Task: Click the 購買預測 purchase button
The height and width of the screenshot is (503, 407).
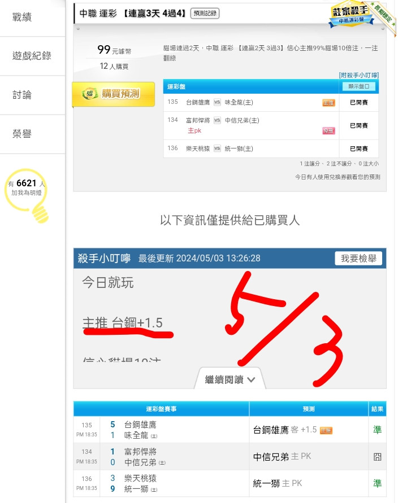Action: pos(114,94)
